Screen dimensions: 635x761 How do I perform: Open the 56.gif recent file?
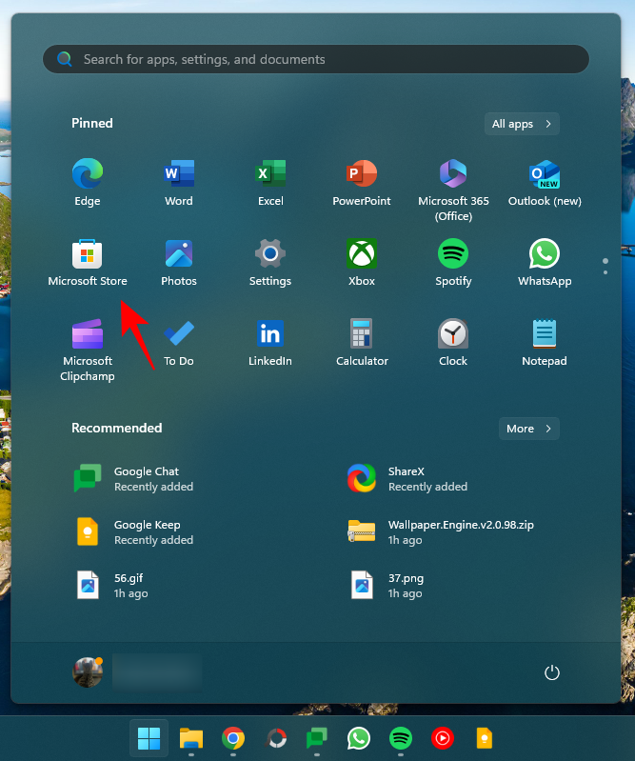point(112,586)
